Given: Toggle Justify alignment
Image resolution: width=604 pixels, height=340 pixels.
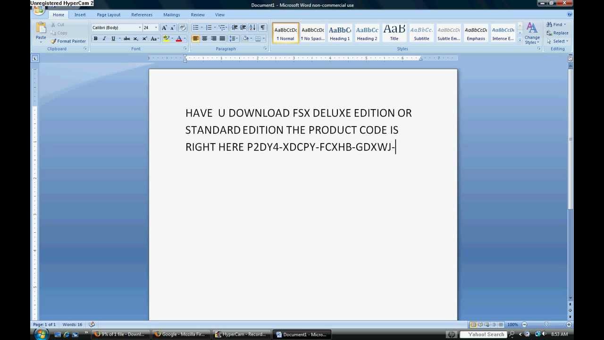Looking at the screenshot, I should pyautogui.click(x=222, y=39).
